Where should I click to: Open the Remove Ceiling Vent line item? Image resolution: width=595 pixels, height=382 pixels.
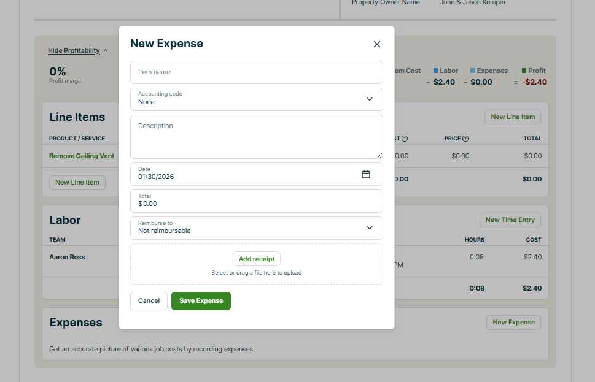[82, 156]
